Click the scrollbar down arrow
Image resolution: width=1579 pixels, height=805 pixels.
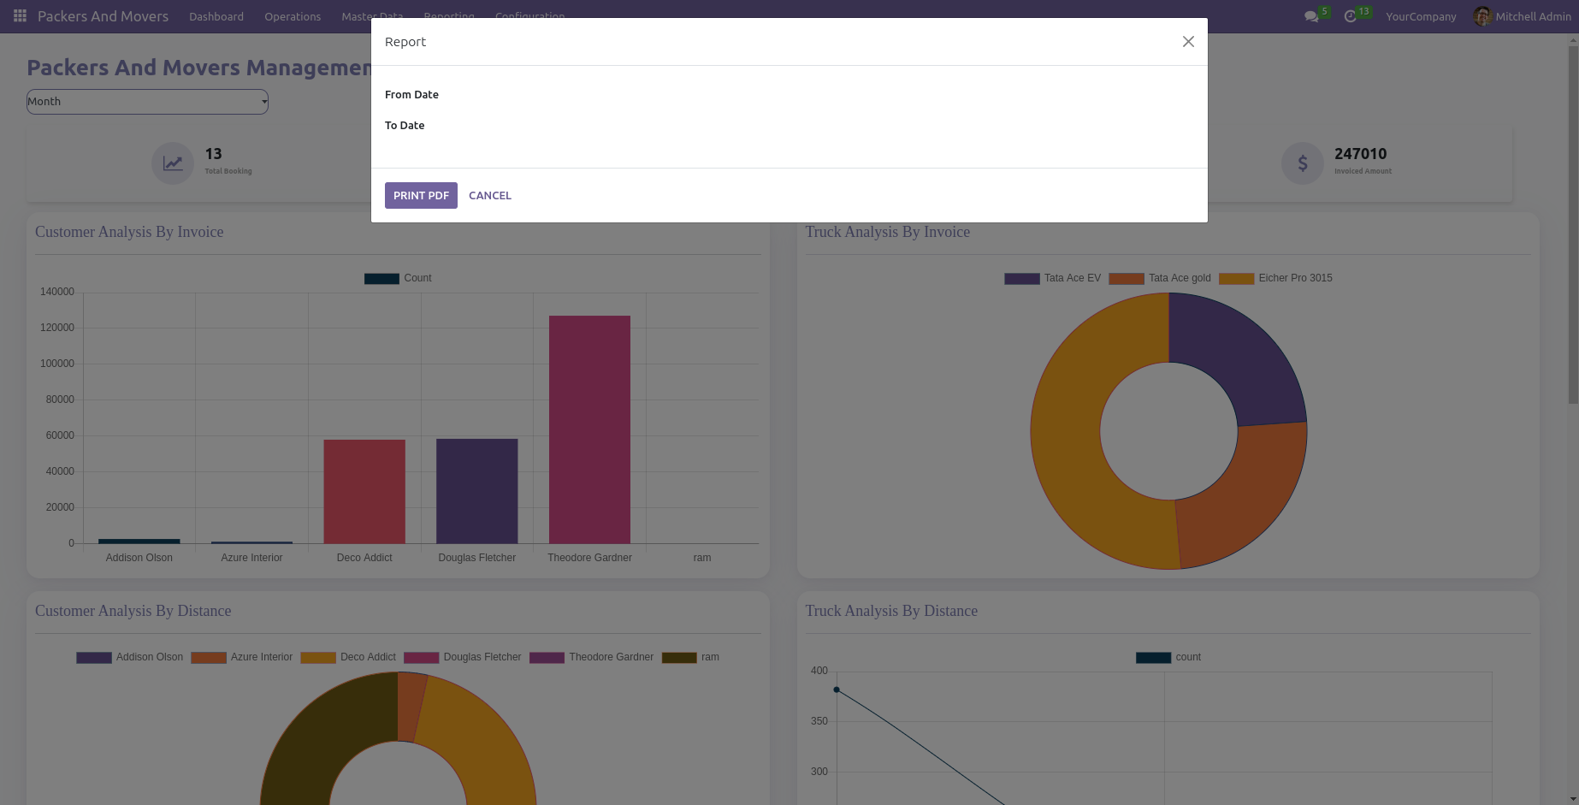pyautogui.click(x=1573, y=799)
